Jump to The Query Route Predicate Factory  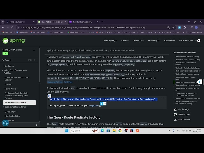pos(187,85)
